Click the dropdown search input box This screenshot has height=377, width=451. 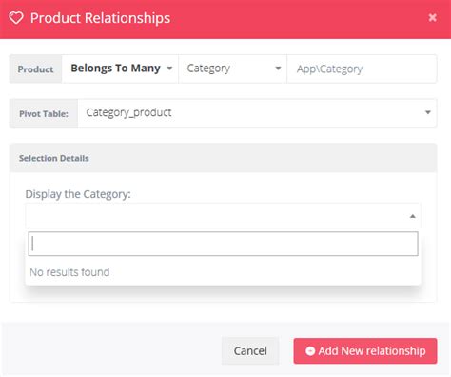pyautogui.click(x=223, y=244)
